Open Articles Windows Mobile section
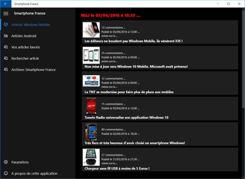 [x=38, y=25]
